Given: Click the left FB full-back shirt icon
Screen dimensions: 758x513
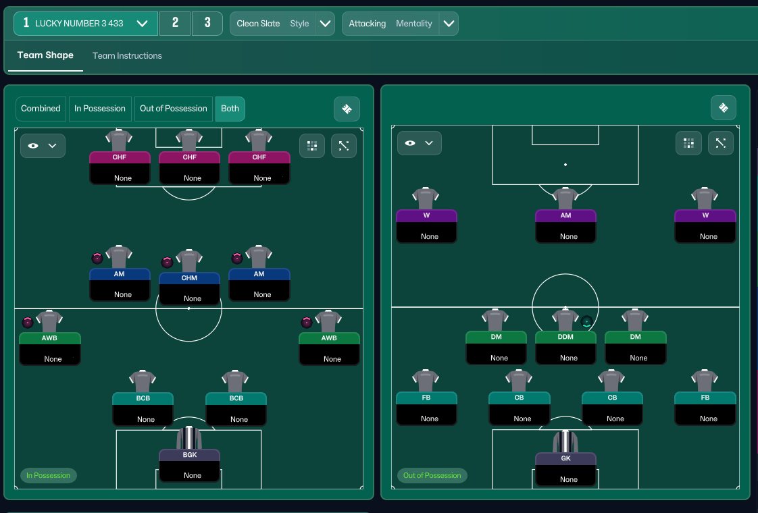Looking at the screenshot, I should click(x=426, y=381).
